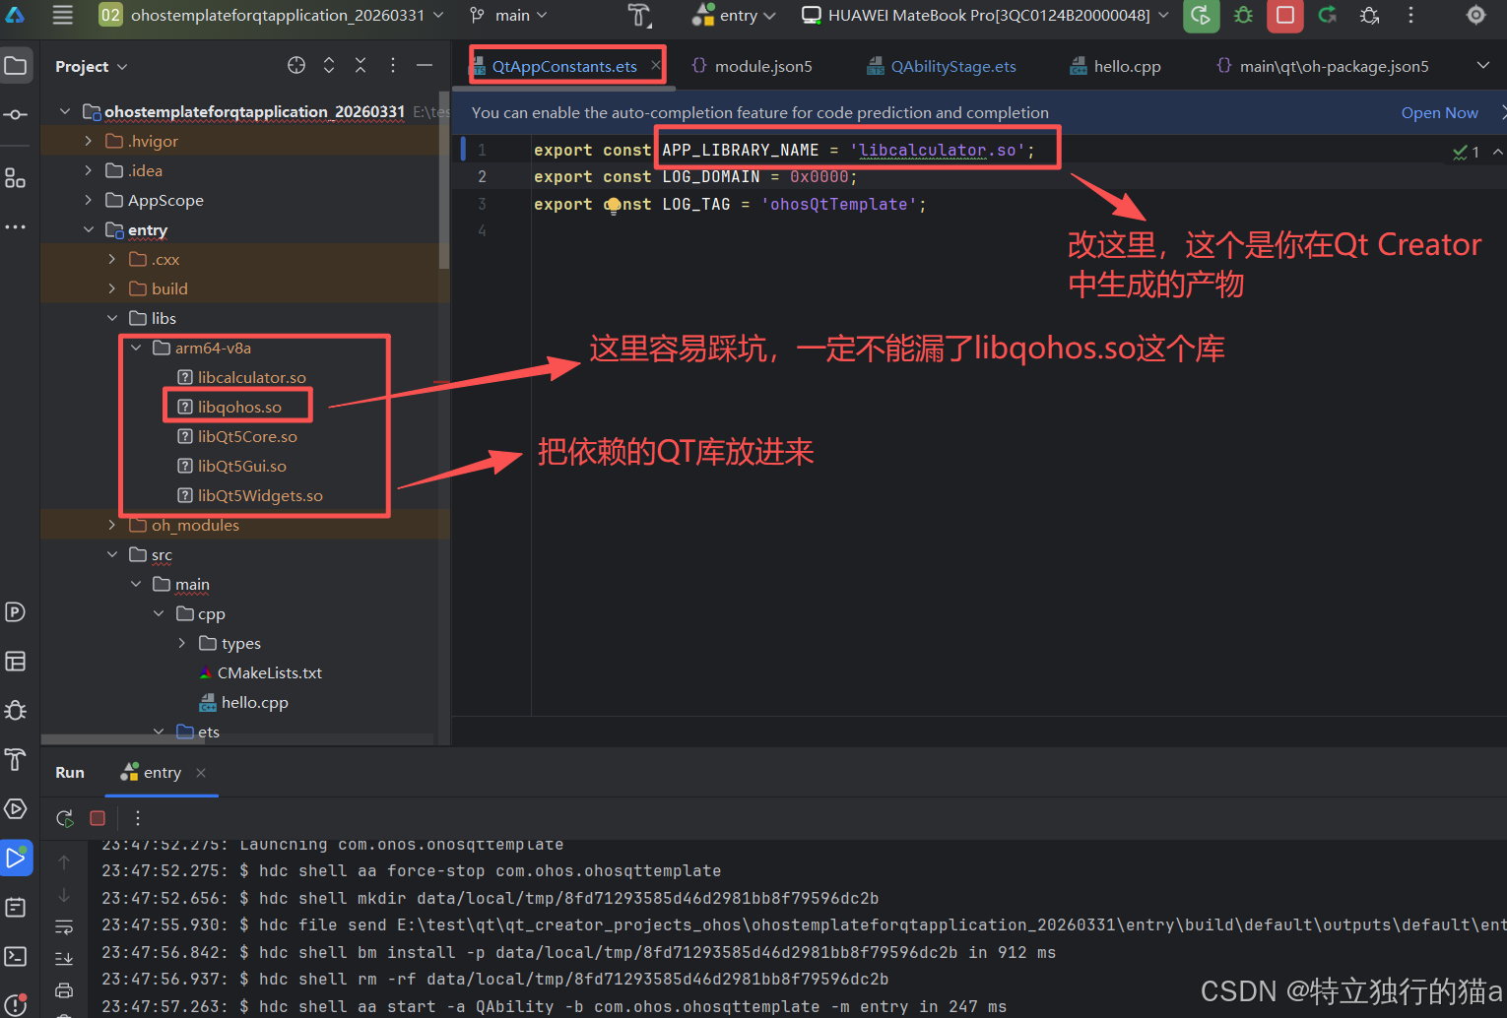The width and height of the screenshot is (1507, 1018).
Task: Select libcalculator.so file in tree
Action: click(x=241, y=377)
